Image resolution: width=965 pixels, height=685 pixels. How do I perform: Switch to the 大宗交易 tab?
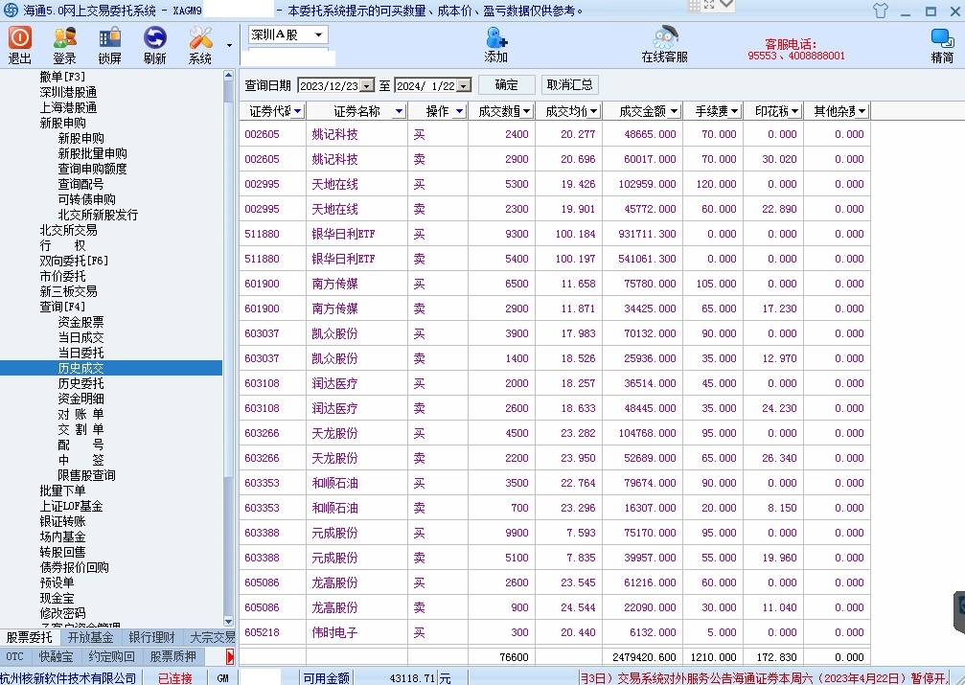[211, 638]
